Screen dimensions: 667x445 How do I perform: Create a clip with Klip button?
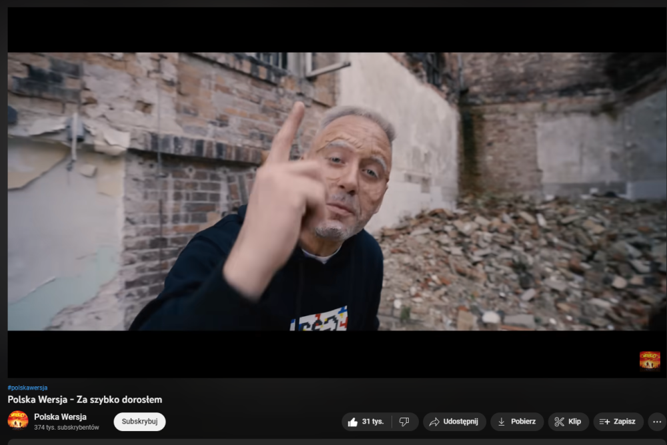point(568,422)
